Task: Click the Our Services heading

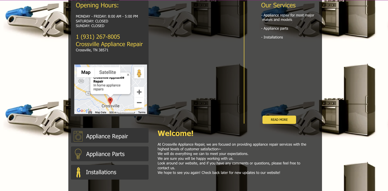Action: [x=278, y=5]
